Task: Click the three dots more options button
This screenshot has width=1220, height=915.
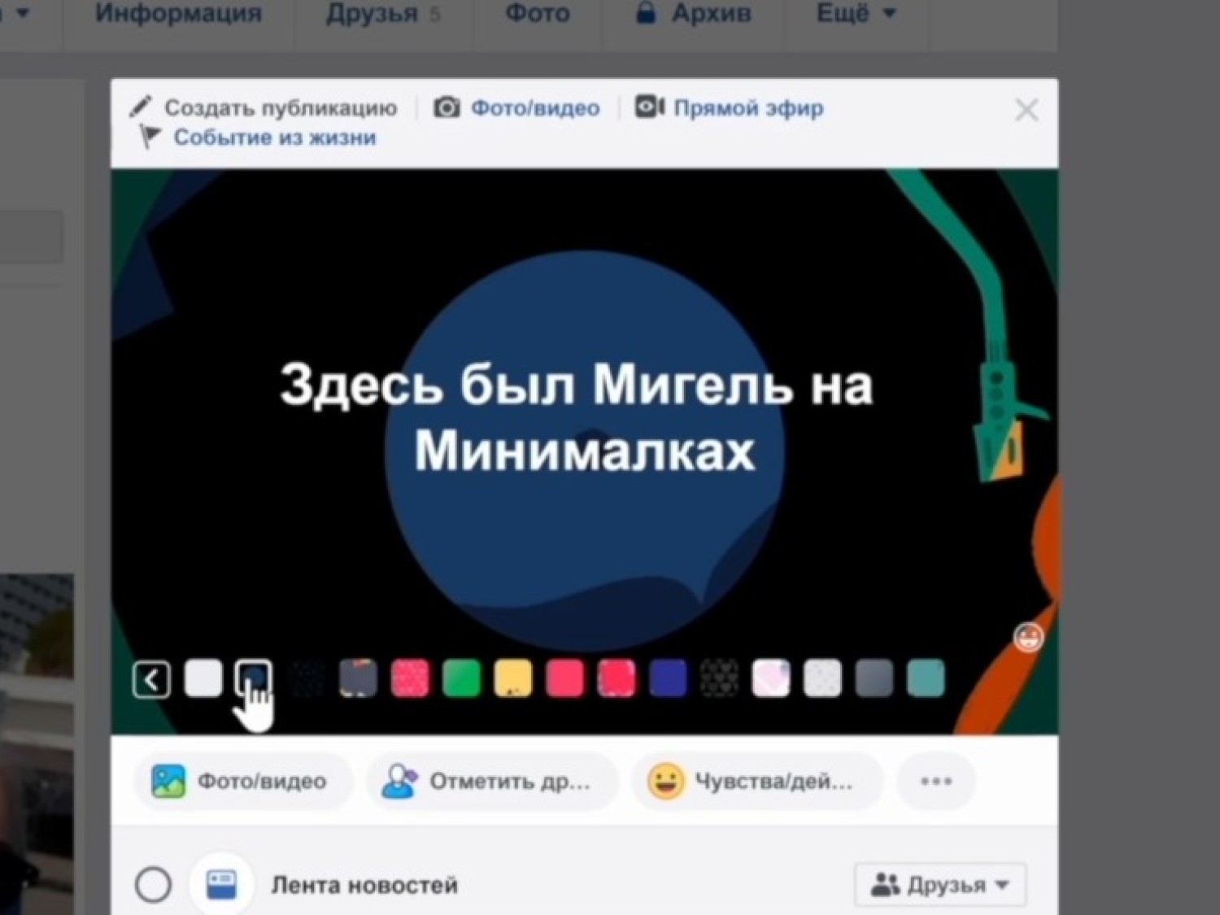Action: tap(935, 782)
